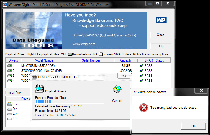Click the green check for drive 3
This screenshot has width=210, height=135.
(x=141, y=76)
